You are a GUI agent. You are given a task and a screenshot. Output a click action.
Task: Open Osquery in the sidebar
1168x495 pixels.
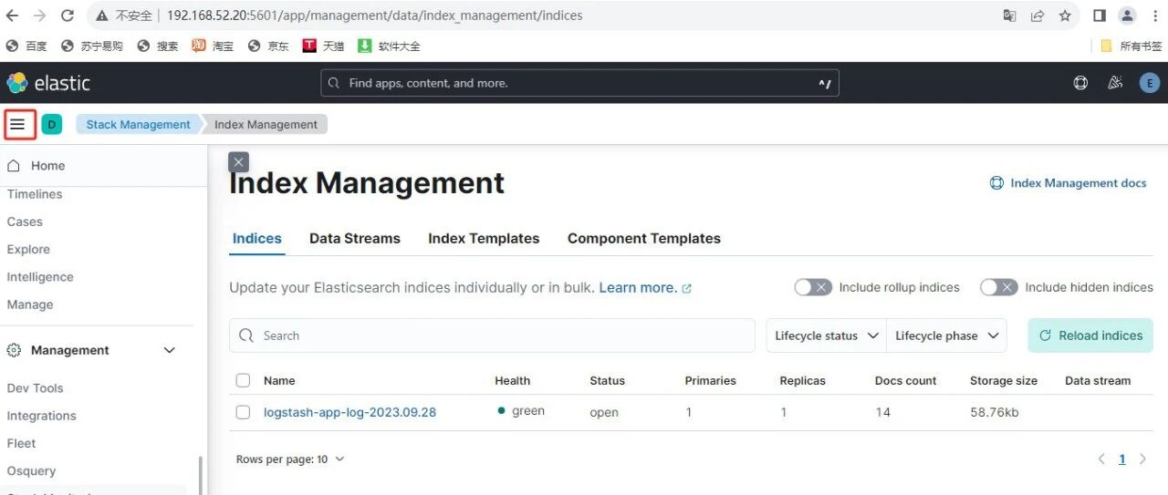(31, 471)
